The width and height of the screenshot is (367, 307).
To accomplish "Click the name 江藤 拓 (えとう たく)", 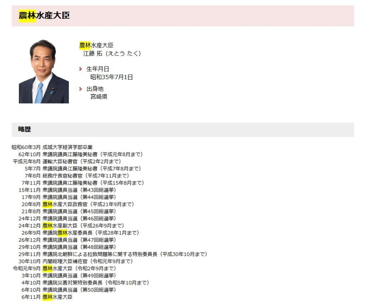I will pyautogui.click(x=112, y=53).
